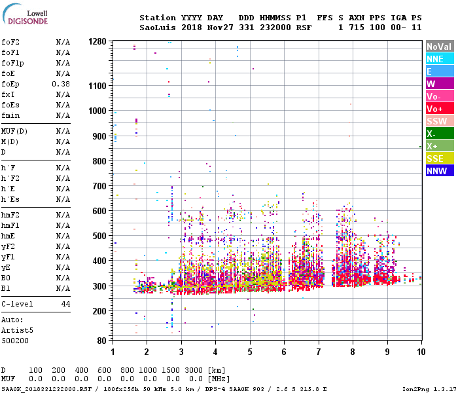Image resolution: width=458 pixels, height=393 pixels.
Task: Click the B1 parameter label
Action: (6, 289)
